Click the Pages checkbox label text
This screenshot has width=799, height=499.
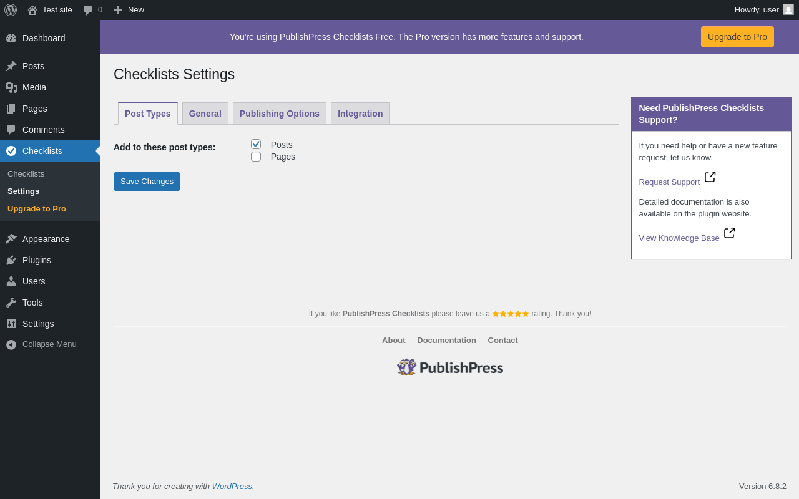283,157
